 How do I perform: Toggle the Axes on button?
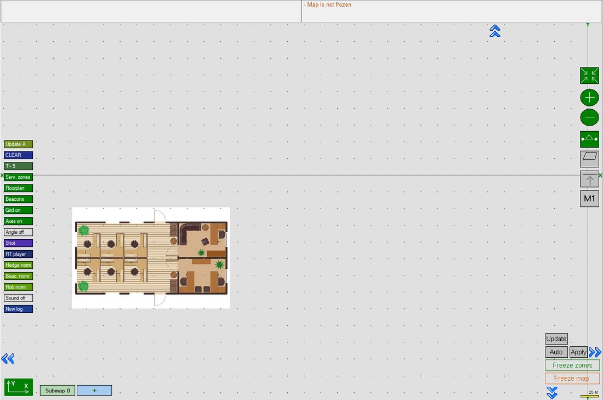[x=19, y=221]
